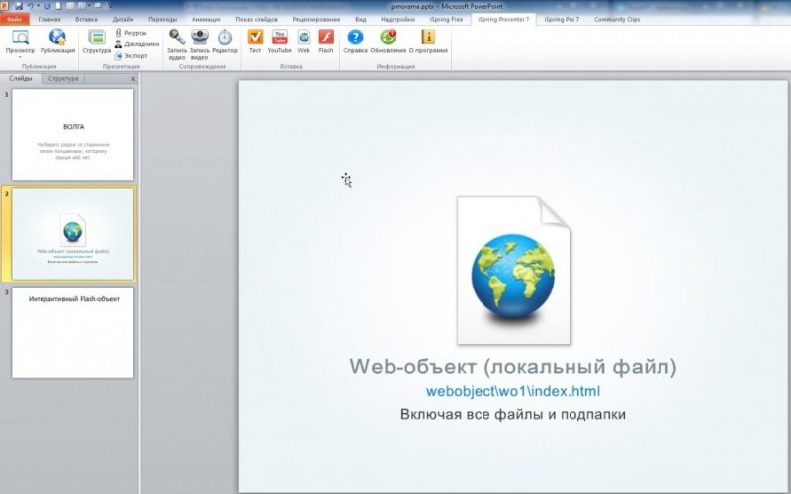The height and width of the screenshot is (494, 791).
Task: Click the Web-объект (локальный файл) title
Action: 513,367
